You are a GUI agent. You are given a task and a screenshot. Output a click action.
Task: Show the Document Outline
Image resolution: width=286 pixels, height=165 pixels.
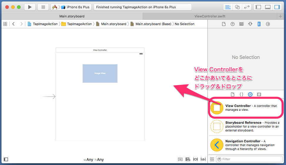(6, 159)
